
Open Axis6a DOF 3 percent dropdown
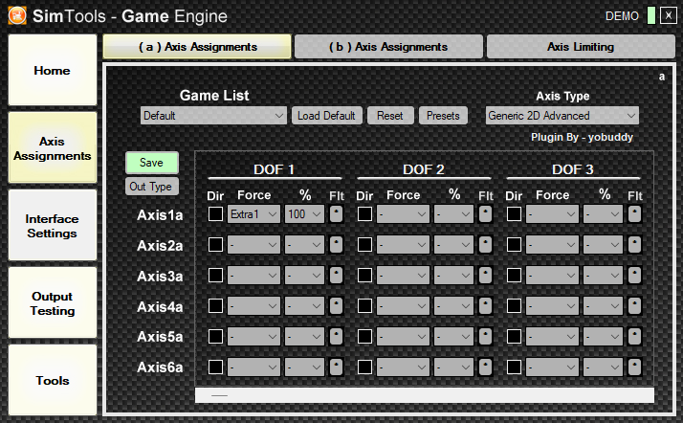[603, 367]
